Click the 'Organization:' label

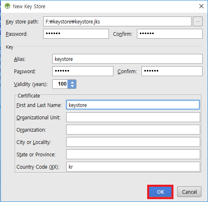pos(31,130)
